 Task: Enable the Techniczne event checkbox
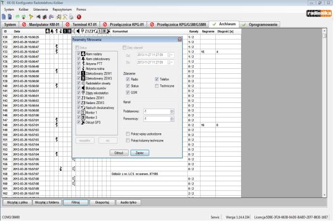157,86
